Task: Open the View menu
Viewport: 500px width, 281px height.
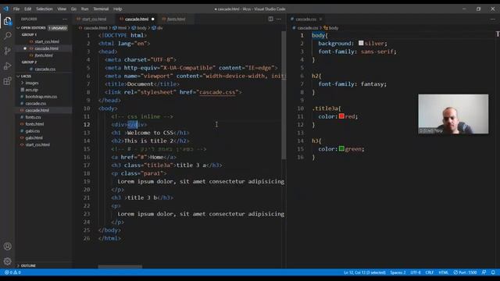Action: 62,9
